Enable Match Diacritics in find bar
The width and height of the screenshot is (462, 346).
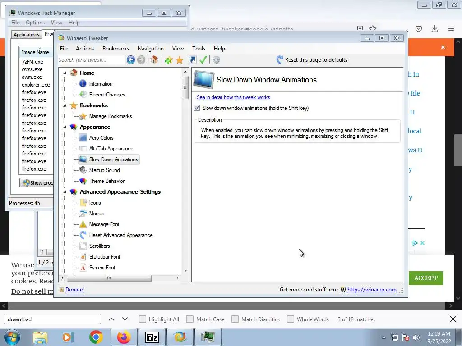235,319
